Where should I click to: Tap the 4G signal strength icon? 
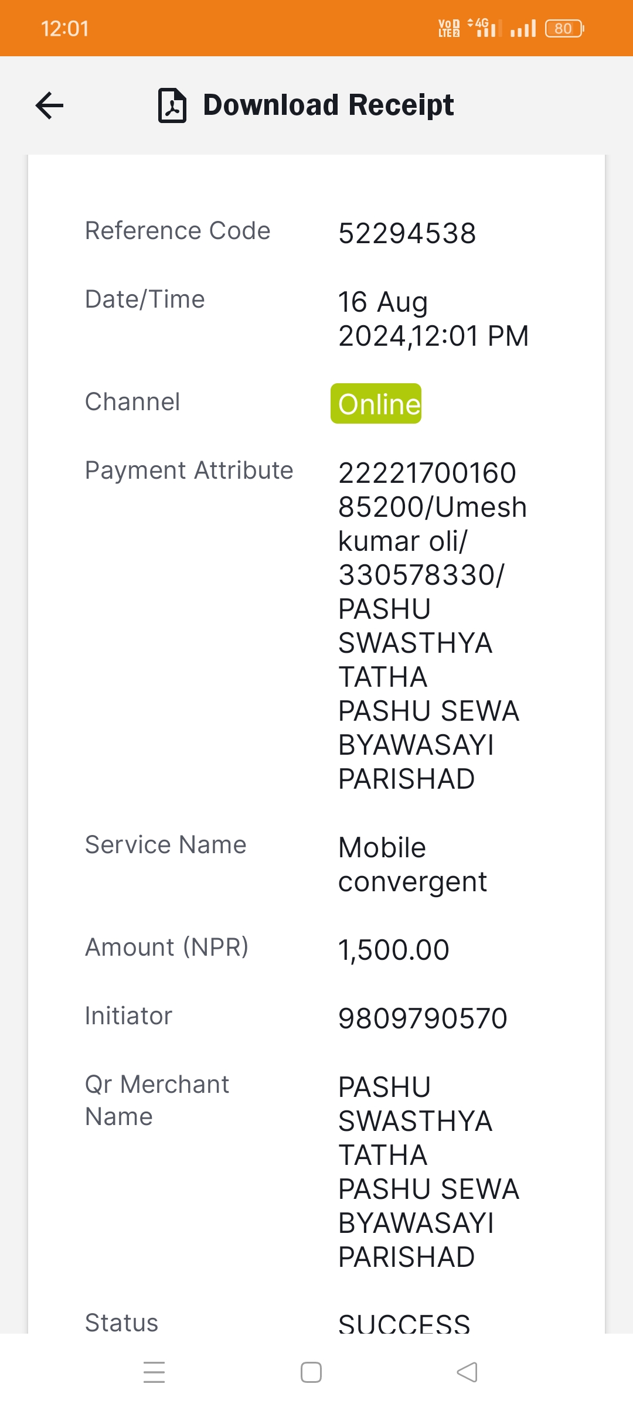coord(485,28)
